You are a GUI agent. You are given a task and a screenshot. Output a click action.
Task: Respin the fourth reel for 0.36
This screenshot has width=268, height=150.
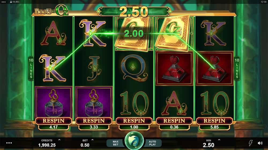pyautogui.click(x=174, y=124)
